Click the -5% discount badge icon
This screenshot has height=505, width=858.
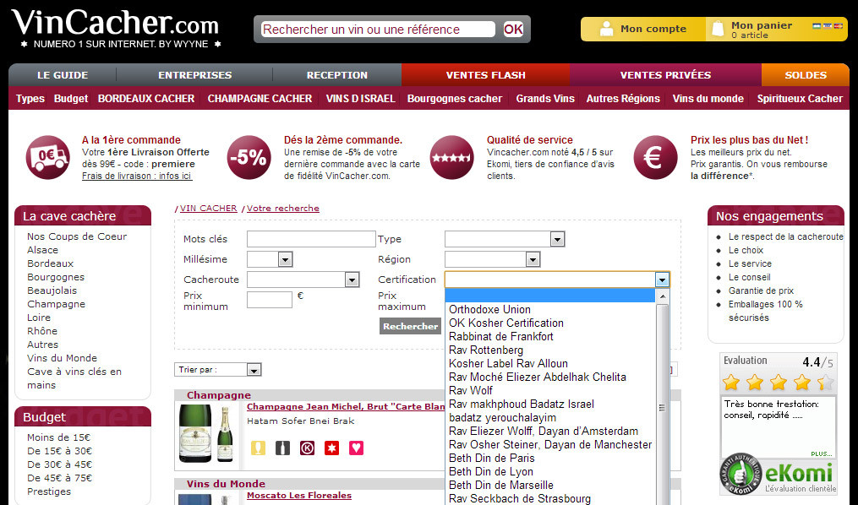(249, 157)
